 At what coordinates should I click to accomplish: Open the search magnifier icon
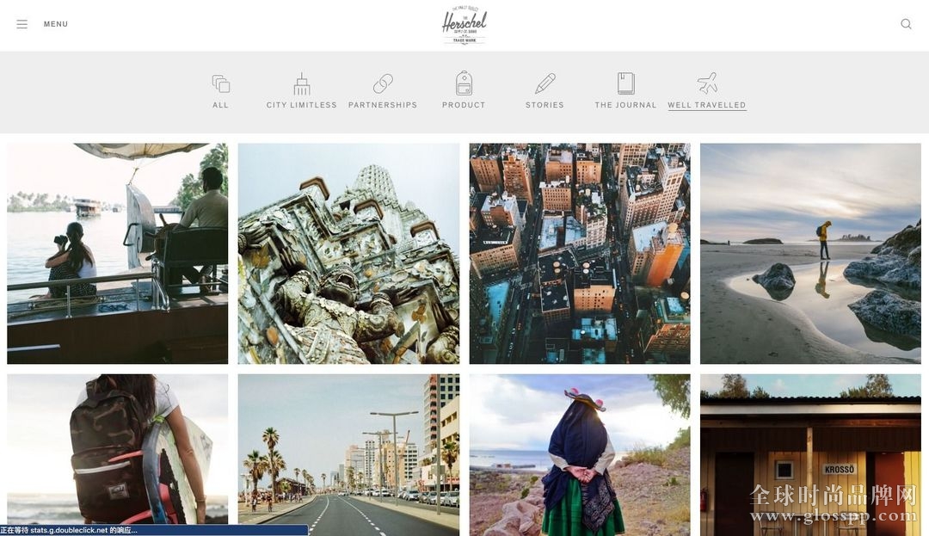click(x=906, y=24)
